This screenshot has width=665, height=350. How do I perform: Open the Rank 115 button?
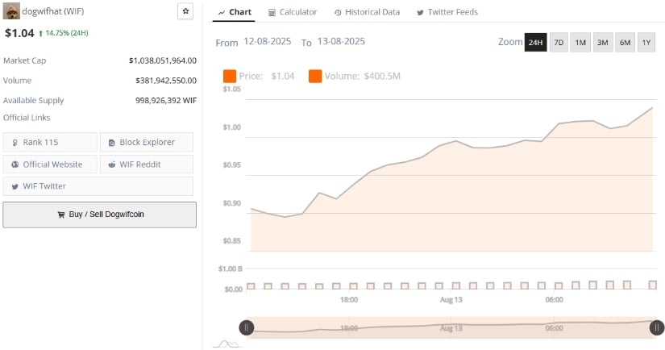50,142
